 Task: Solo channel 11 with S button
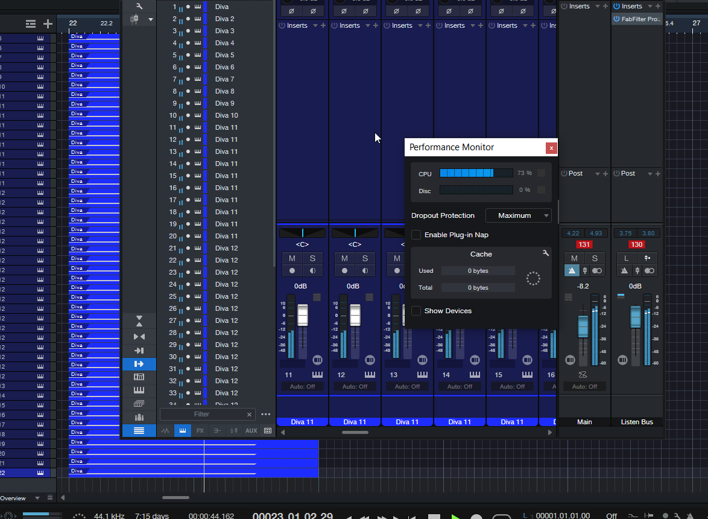[x=312, y=258]
